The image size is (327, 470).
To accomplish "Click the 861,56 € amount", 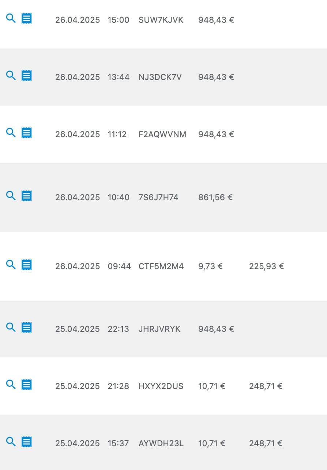I will coord(215,197).
